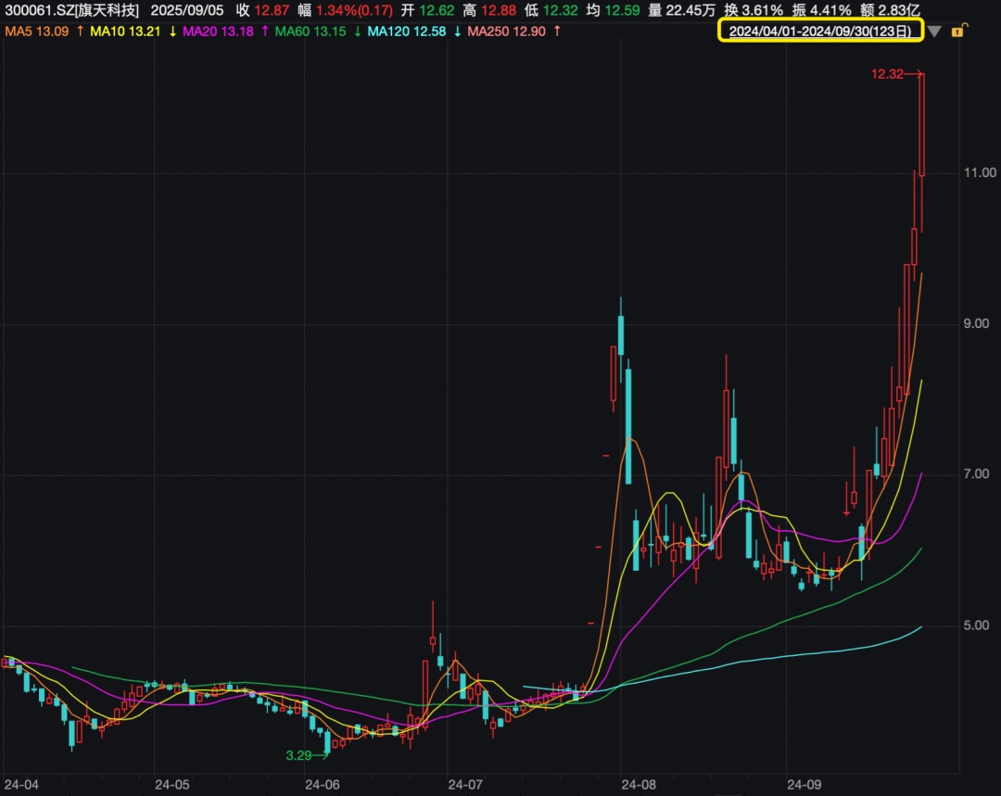Click the 2025/09/05 date in header
Viewport: 1001px width, 796px height.
tap(186, 10)
